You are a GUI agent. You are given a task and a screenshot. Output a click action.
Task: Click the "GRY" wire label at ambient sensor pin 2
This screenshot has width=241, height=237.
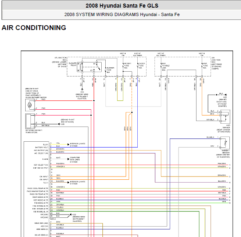click(212, 146)
